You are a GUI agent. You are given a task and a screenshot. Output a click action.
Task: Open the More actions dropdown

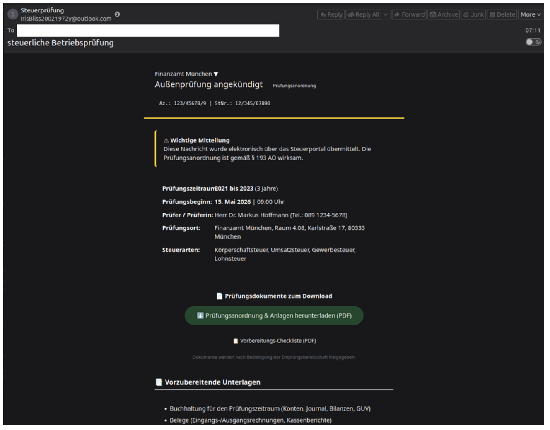[x=531, y=14]
